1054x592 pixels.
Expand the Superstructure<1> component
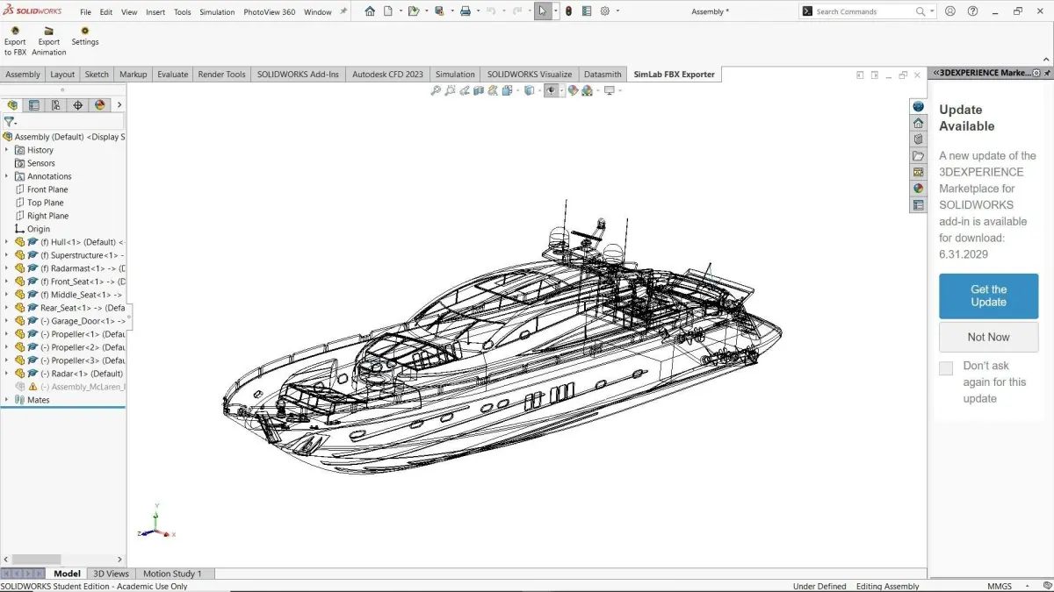(x=6, y=255)
